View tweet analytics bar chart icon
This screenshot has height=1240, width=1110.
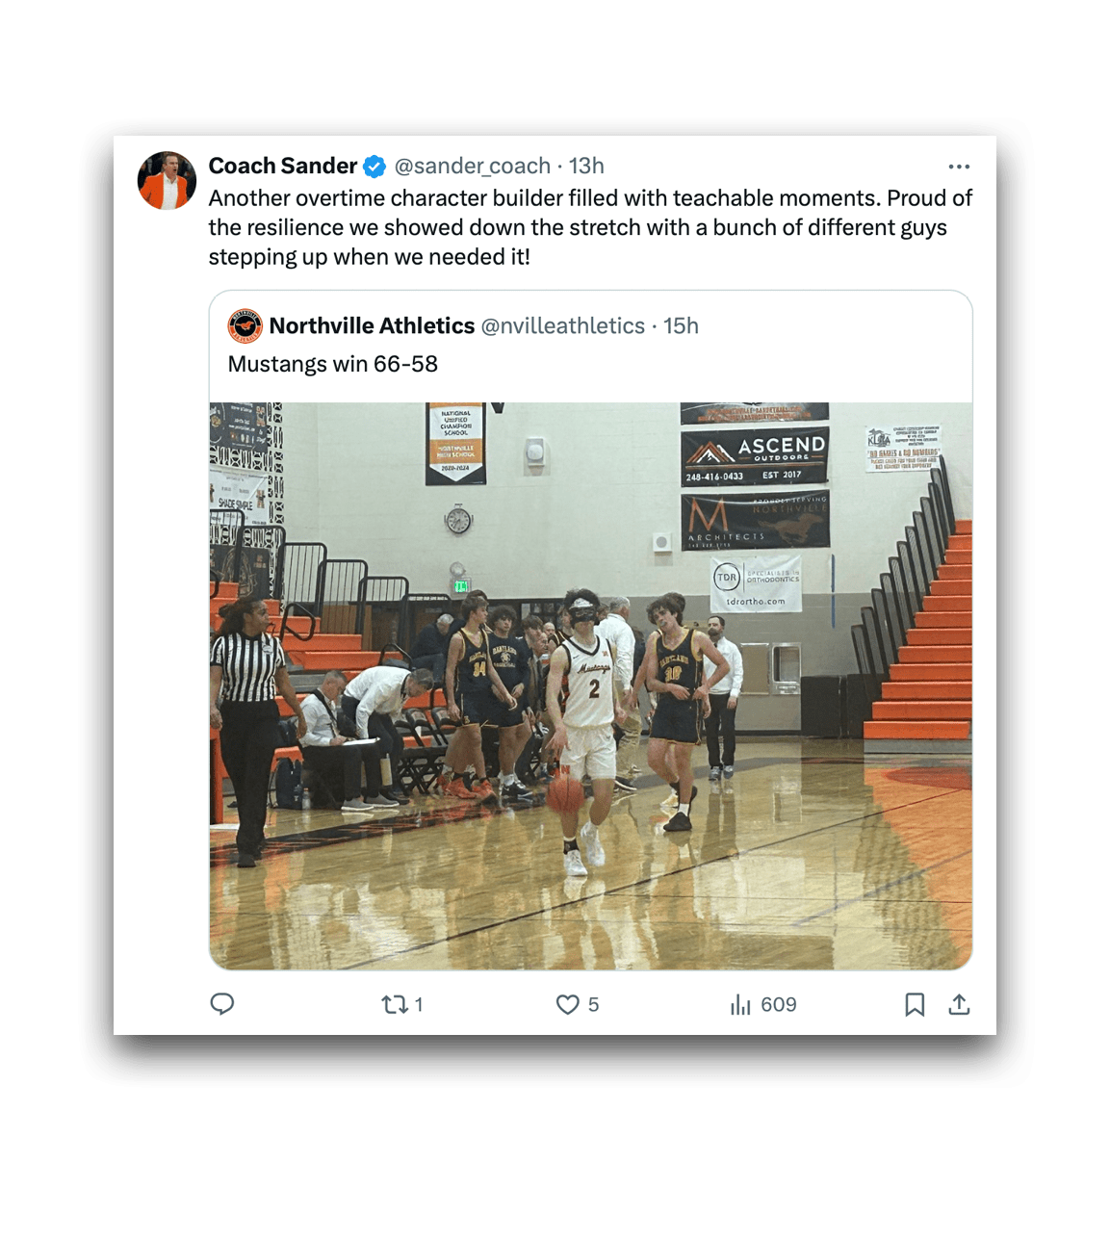click(x=740, y=1005)
